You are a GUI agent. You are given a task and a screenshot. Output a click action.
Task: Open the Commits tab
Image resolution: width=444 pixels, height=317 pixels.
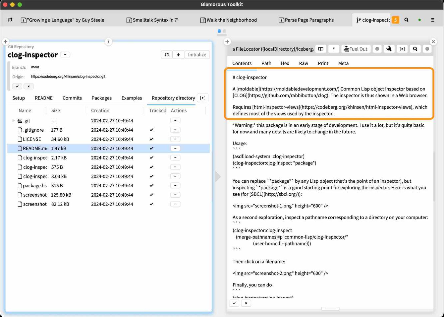click(72, 98)
